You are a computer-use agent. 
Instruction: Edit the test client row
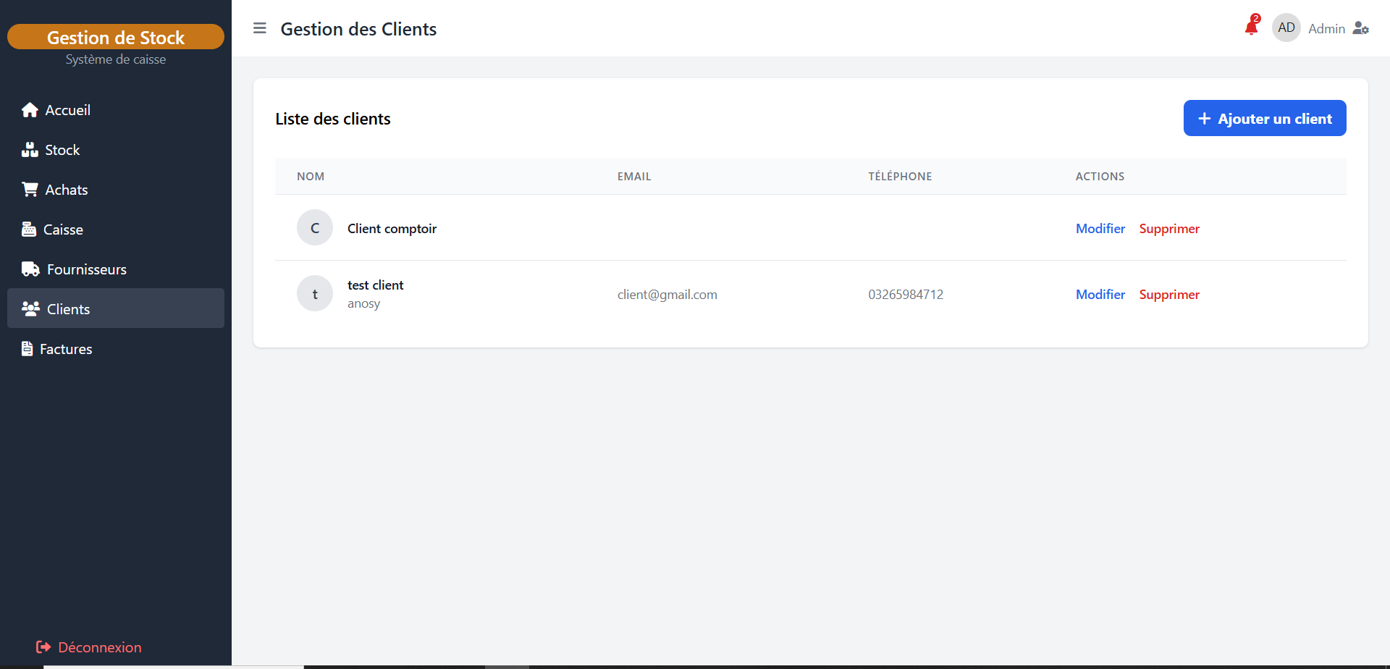(x=1100, y=295)
